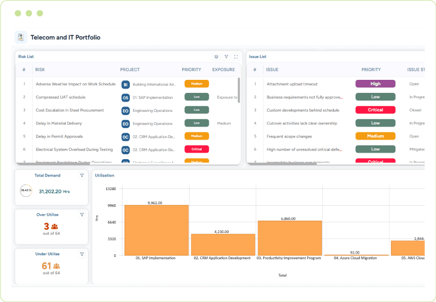Image resolution: width=436 pixels, height=302 pixels.
Task: Click Closed status for Custom developments issue
Action: (x=415, y=110)
